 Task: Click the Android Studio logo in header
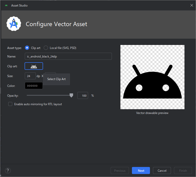(x=14, y=24)
